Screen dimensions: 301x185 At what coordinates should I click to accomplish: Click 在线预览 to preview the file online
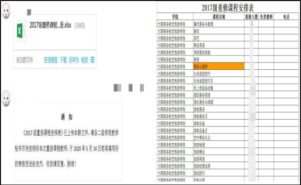(x=51, y=60)
